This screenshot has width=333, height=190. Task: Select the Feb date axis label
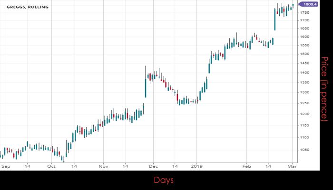pos(246,166)
